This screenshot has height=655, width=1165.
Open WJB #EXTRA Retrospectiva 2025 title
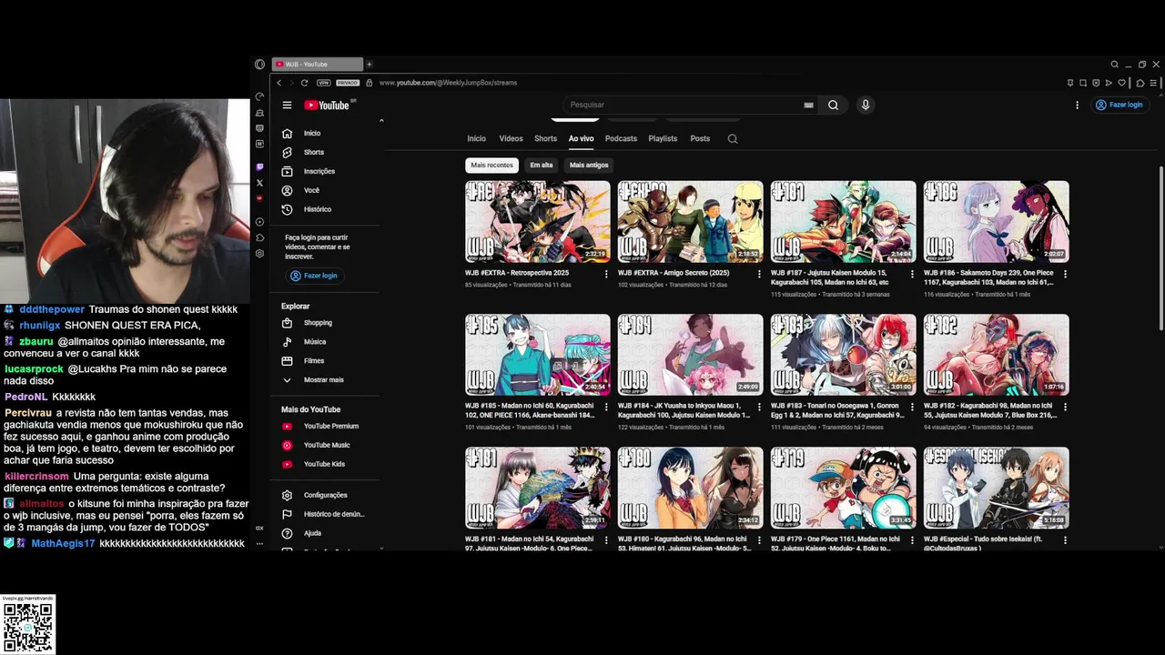[517, 273]
